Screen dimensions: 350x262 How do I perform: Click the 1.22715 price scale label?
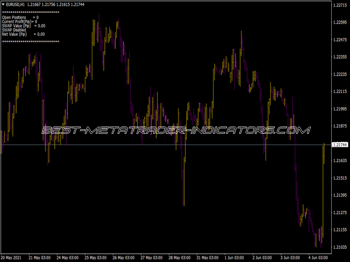tap(340, 5)
